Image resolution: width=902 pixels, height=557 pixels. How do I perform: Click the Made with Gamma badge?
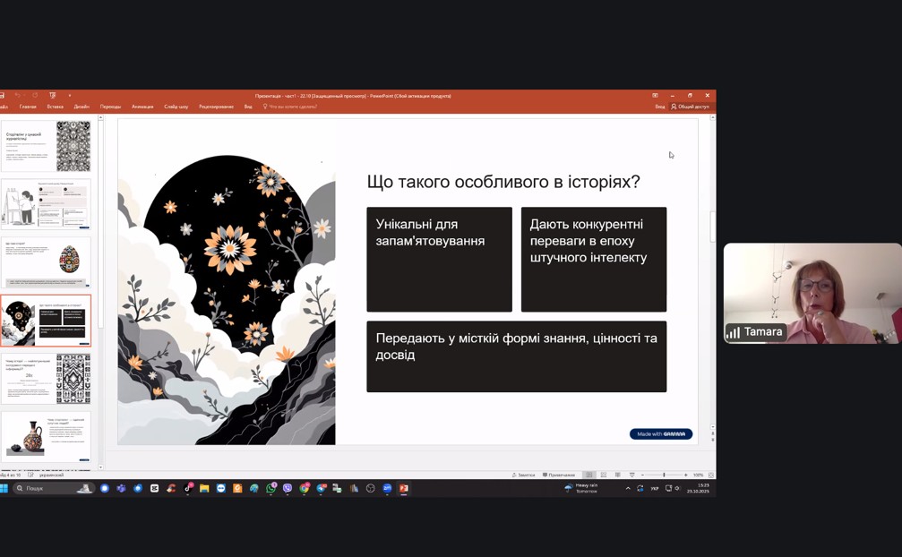click(x=661, y=434)
